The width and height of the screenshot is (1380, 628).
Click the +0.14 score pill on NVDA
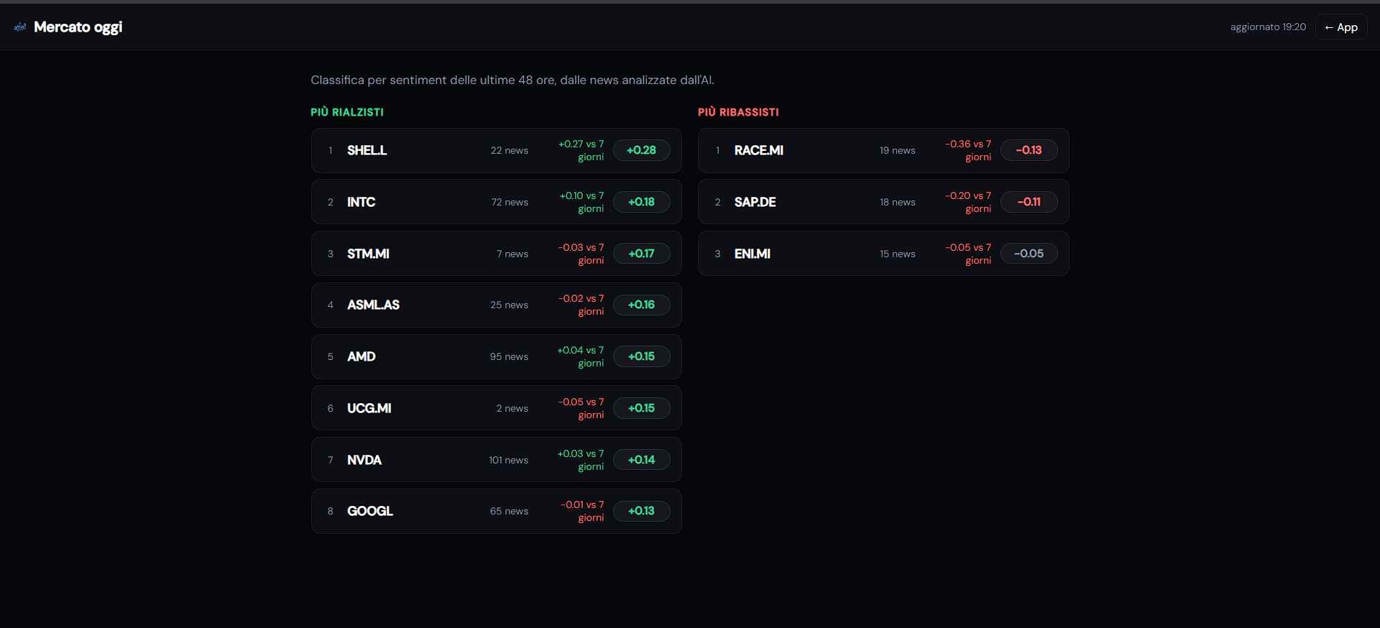641,460
